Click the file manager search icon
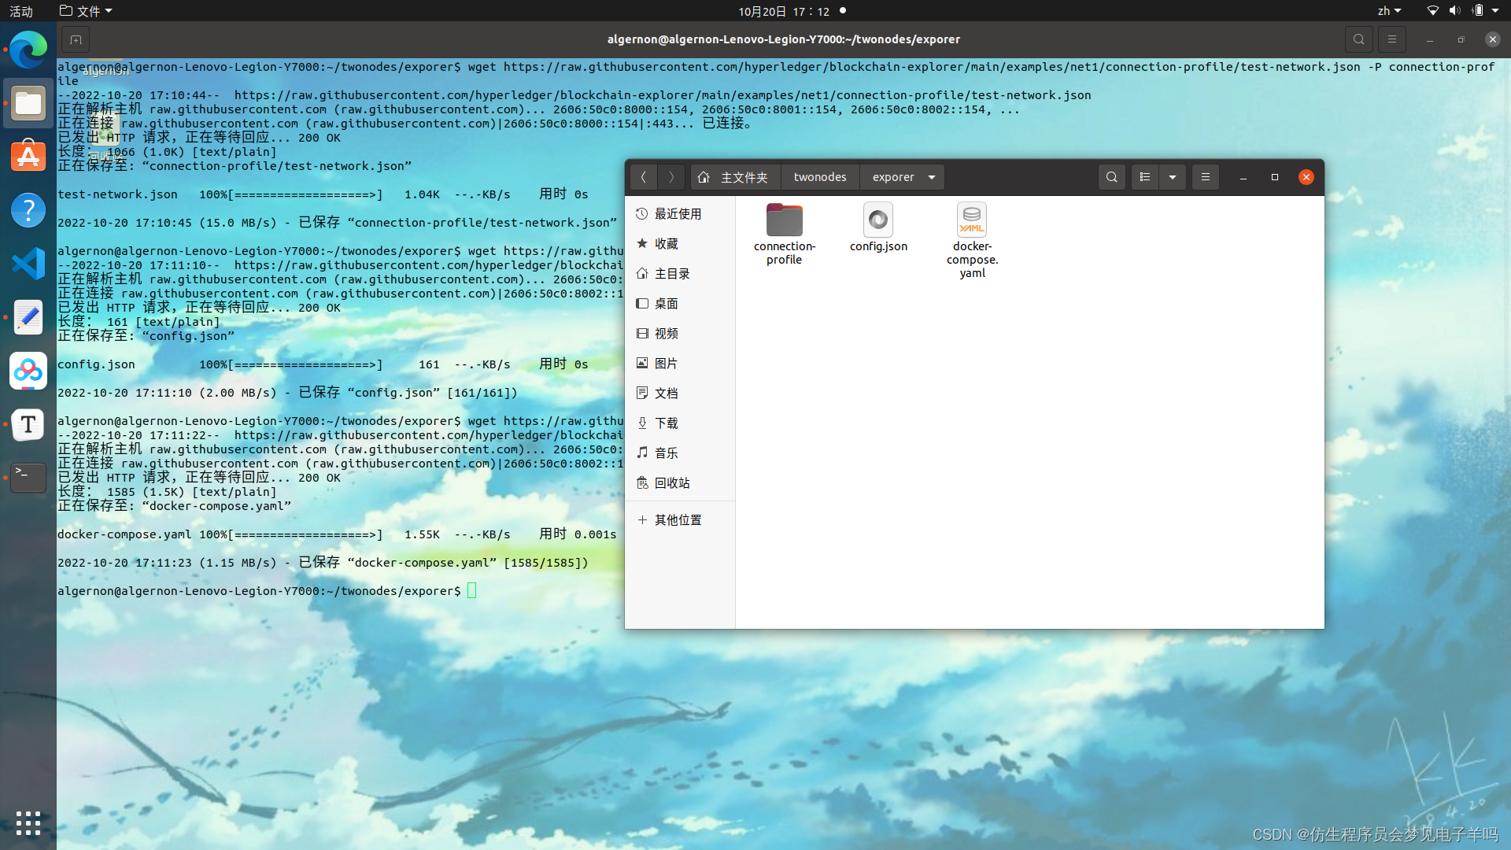 (1111, 177)
